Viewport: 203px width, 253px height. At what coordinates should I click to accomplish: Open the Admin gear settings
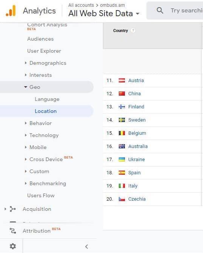click(x=13, y=246)
